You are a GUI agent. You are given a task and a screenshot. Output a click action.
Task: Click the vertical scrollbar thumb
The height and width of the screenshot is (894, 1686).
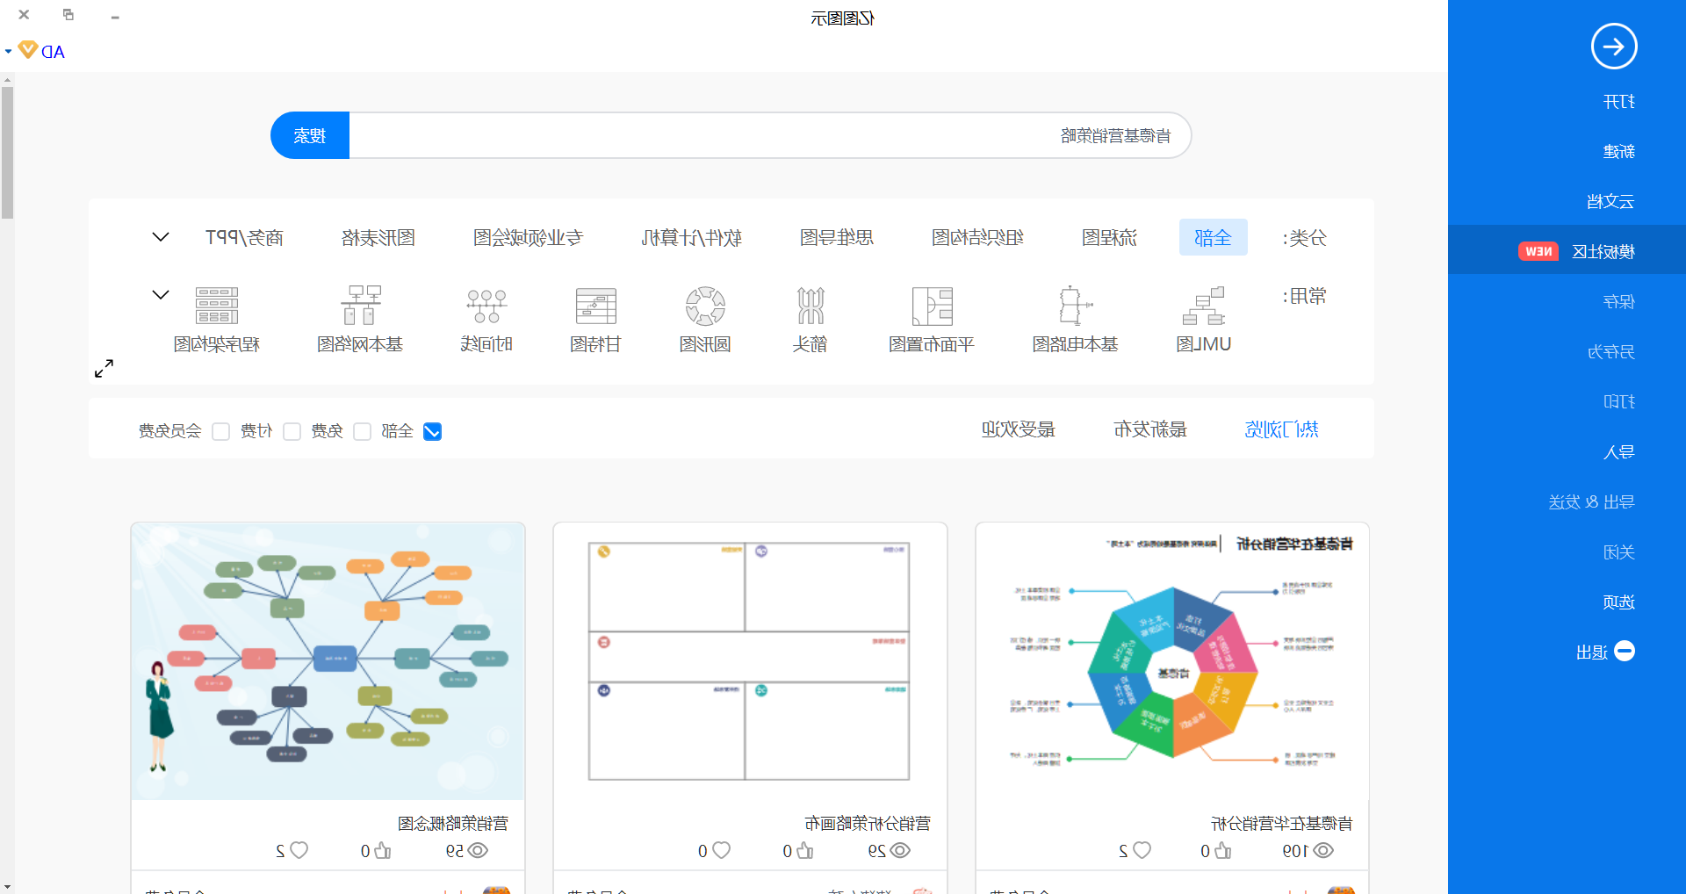(x=7, y=152)
